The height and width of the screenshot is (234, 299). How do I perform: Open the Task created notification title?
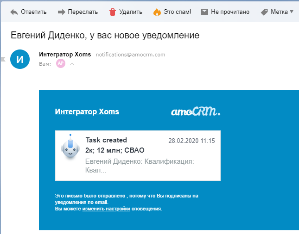(106, 140)
